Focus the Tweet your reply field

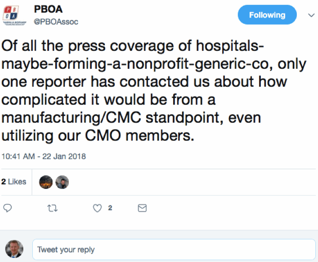174,249
